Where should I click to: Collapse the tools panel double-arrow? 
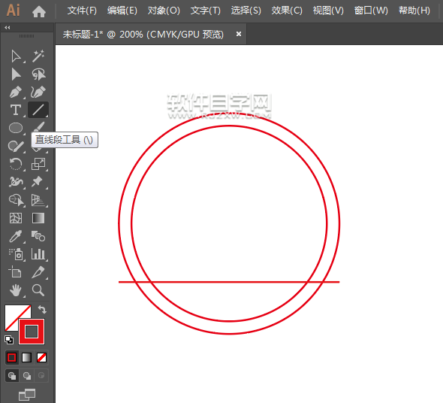(x=8, y=28)
